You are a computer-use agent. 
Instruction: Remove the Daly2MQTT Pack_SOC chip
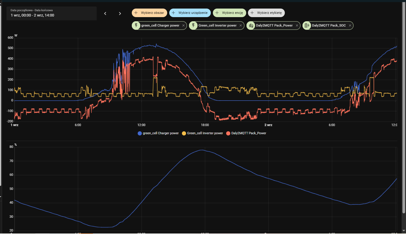(350, 26)
